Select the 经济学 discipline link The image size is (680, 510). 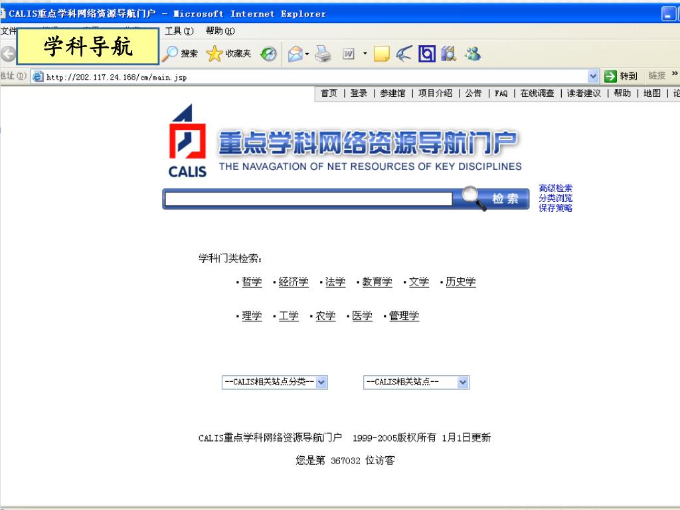point(294,282)
